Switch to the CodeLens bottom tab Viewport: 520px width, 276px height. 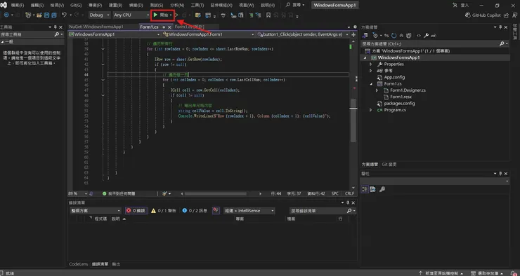(79, 264)
